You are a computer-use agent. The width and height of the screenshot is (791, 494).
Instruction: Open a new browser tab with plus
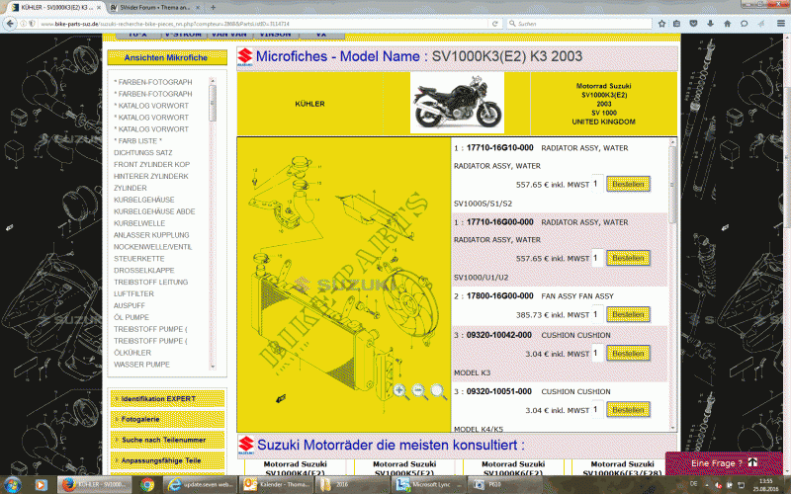213,8
